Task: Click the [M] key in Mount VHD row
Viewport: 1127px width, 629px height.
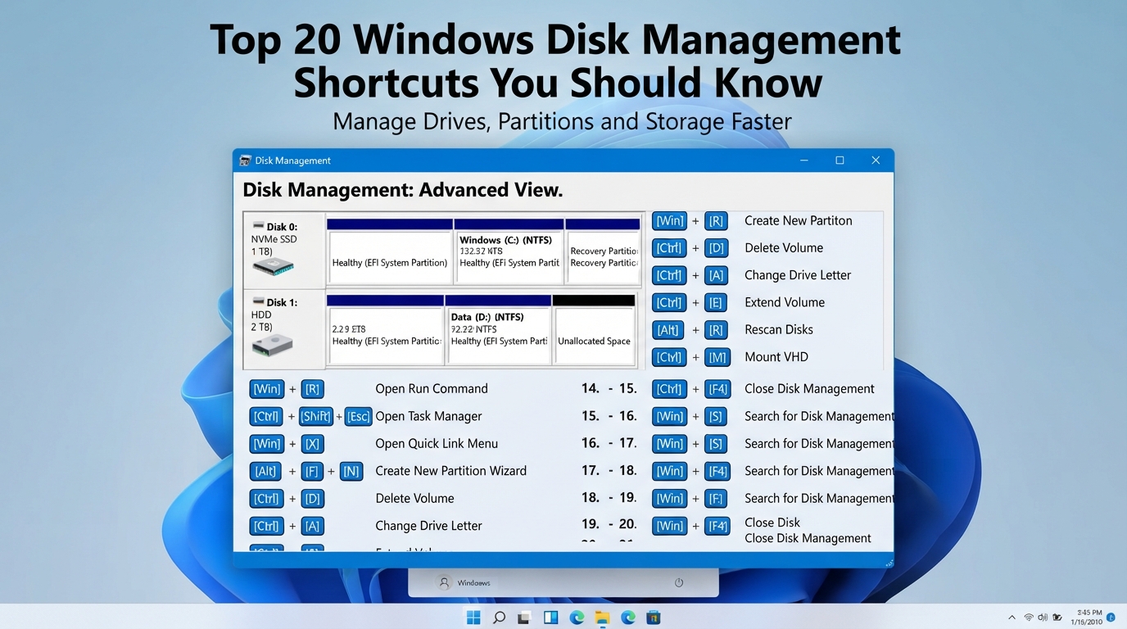Action: pyautogui.click(x=717, y=357)
